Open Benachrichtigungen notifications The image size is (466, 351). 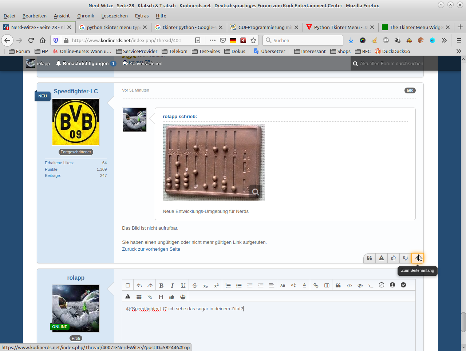[x=86, y=64]
